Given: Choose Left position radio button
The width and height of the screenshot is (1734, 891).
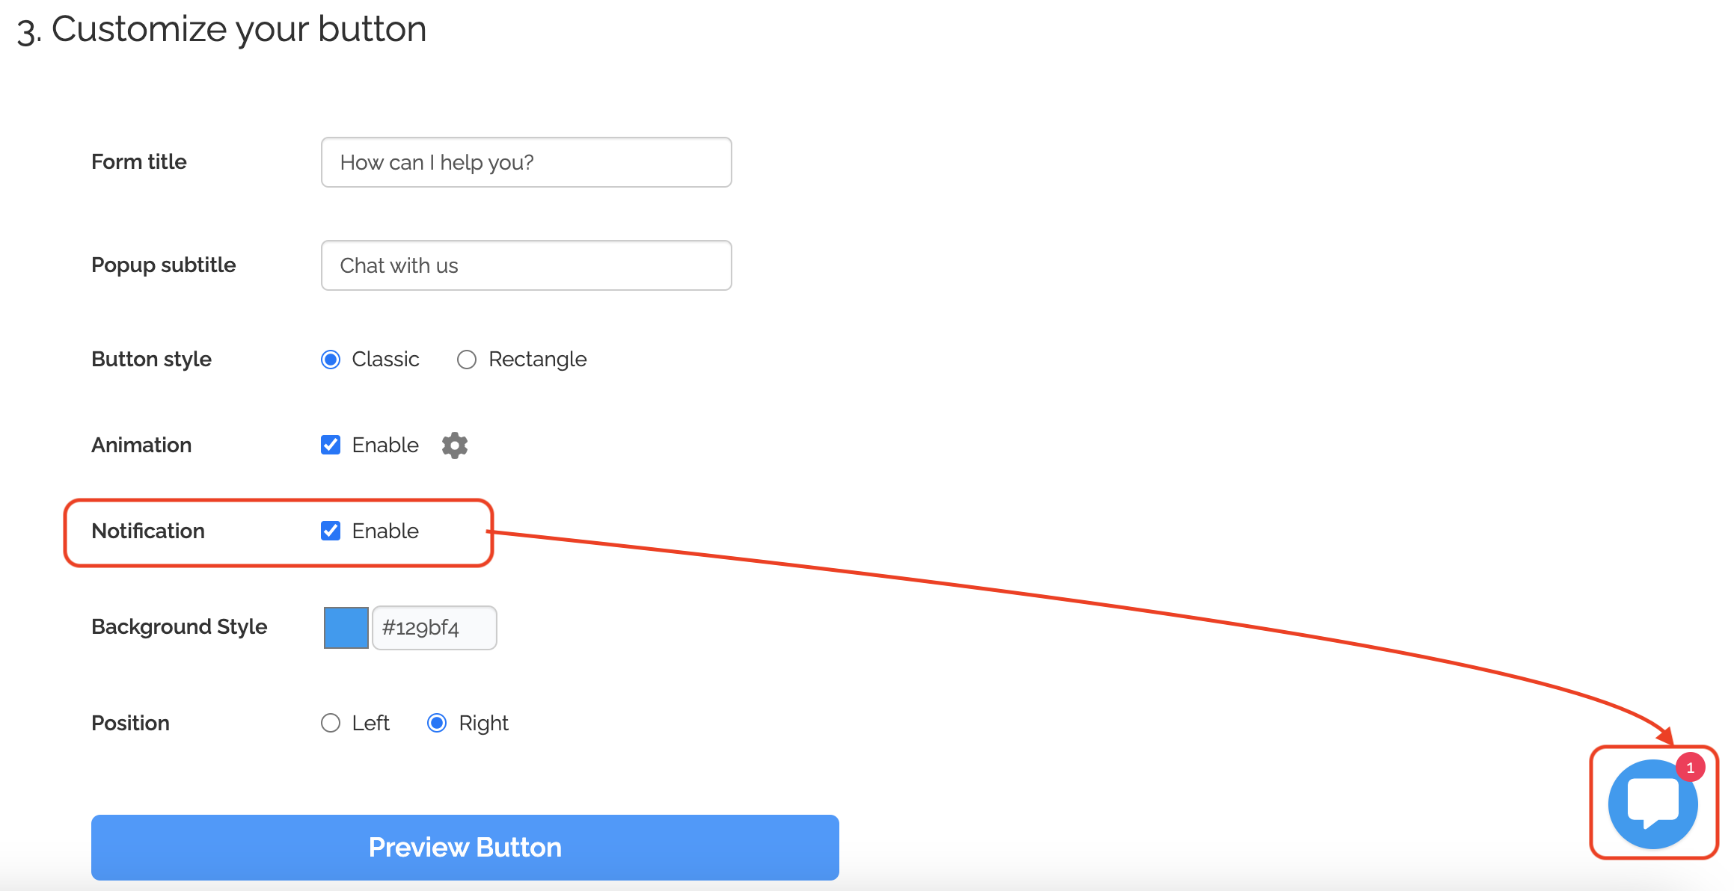Looking at the screenshot, I should pyautogui.click(x=331, y=723).
